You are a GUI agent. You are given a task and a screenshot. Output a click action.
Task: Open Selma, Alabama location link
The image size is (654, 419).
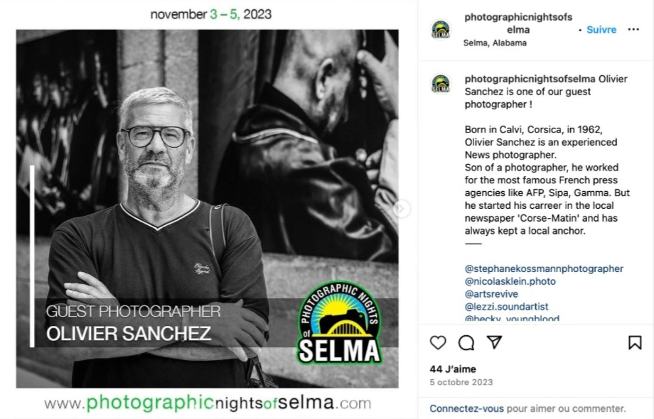[x=495, y=43]
